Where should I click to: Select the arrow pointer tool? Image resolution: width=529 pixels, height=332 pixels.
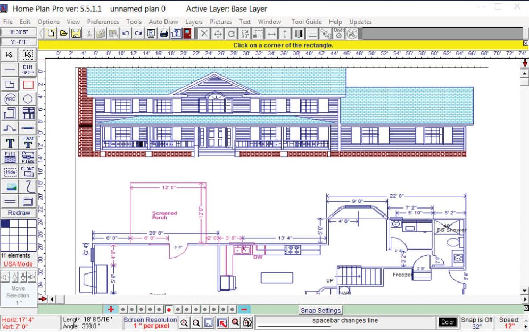[x=10, y=54]
